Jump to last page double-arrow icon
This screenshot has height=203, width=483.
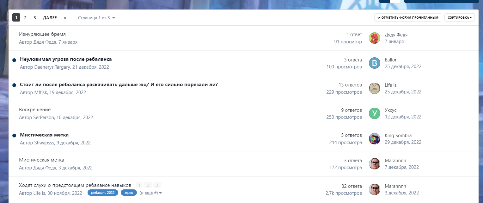click(x=65, y=18)
